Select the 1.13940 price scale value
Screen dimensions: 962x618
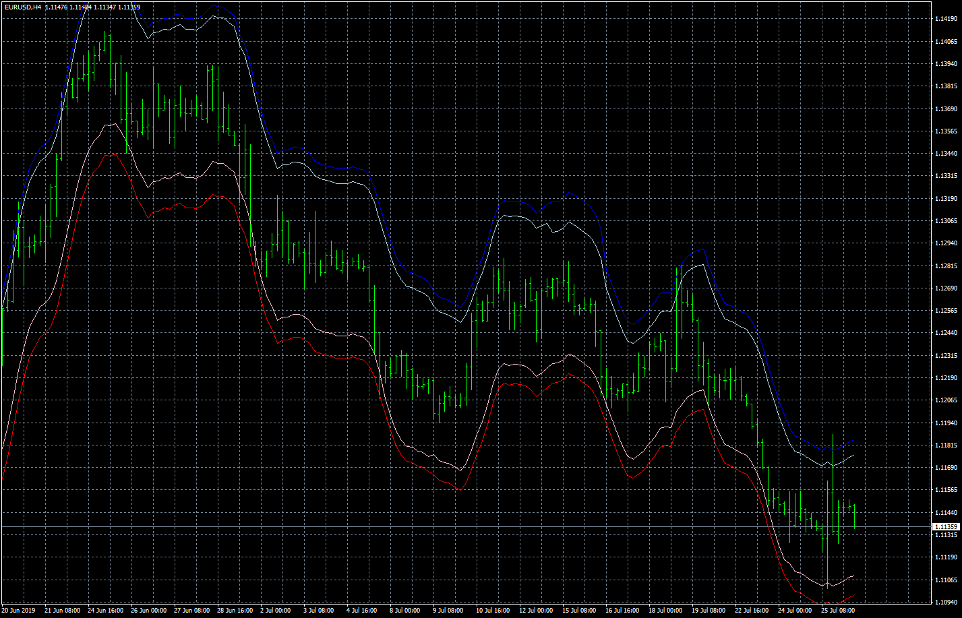[x=945, y=64]
